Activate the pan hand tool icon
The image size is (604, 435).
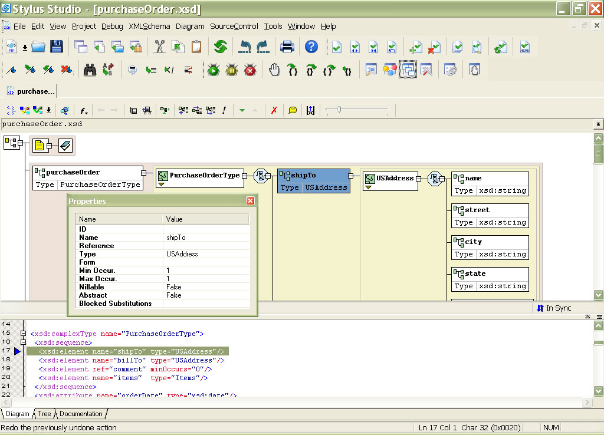pyautogui.click(x=274, y=70)
